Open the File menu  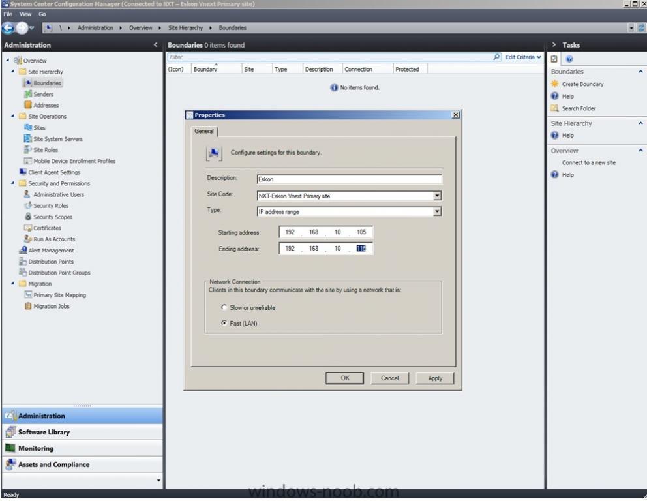(x=8, y=14)
